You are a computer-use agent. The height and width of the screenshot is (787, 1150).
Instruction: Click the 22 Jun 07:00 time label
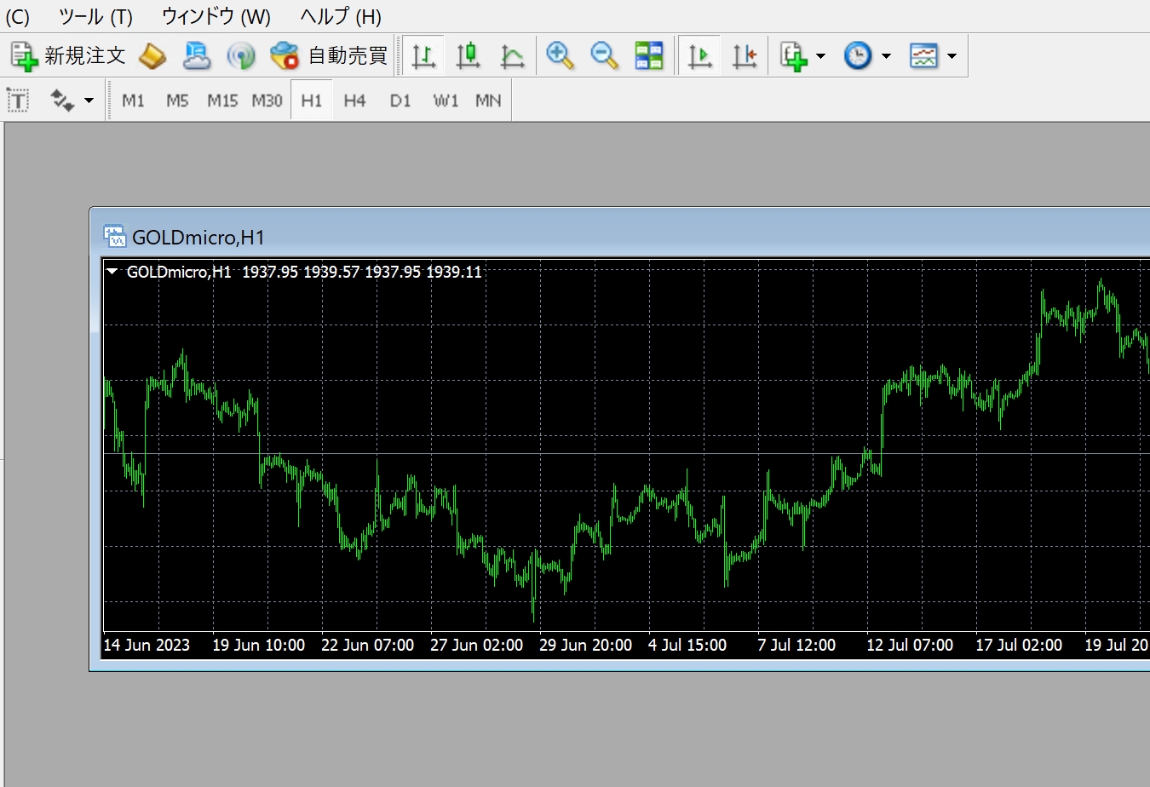coord(367,646)
